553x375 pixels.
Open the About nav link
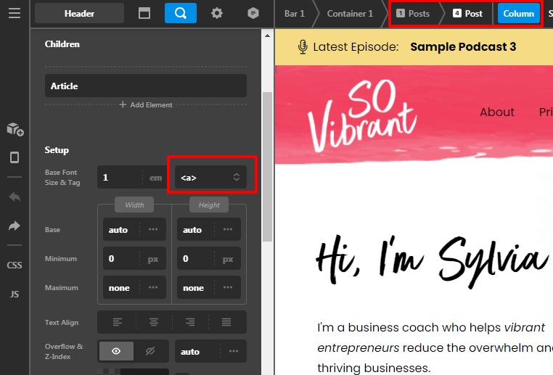point(497,112)
